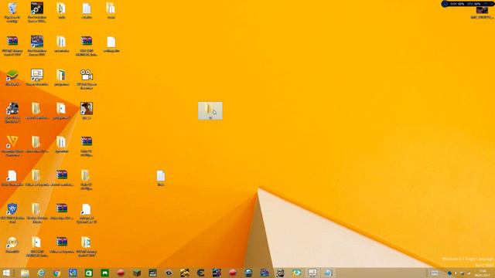Viewport: 495px width, 278px height.
Task: Select the highlighted folder under the mouse cursor
Action: pos(210,110)
